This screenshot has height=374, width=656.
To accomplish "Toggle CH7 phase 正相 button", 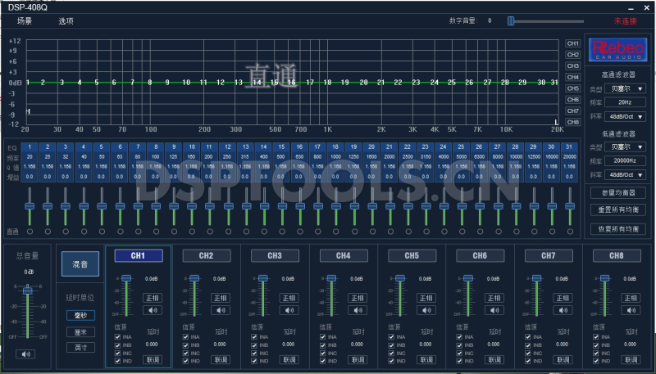I will click(563, 298).
